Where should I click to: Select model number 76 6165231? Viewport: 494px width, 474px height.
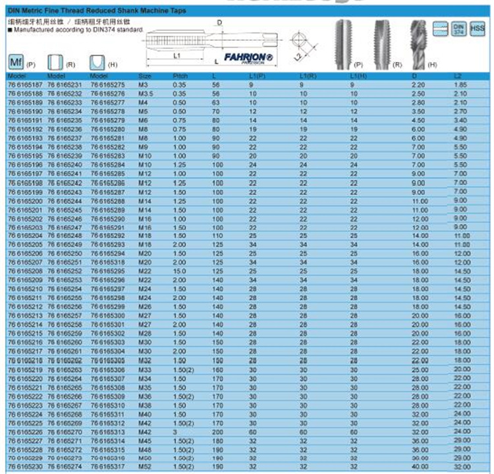[65, 85]
